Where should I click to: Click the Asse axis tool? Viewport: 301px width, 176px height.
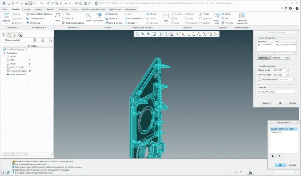[x=66, y=14]
